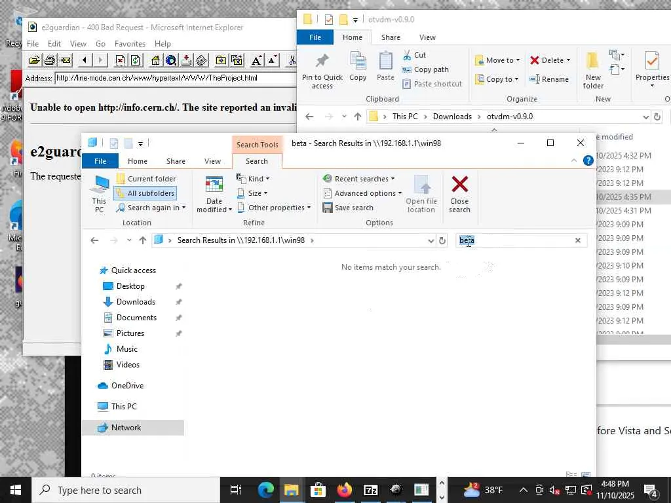Screen dimensions: 671x503
Task: Open Other properties dropdown
Action: point(274,208)
